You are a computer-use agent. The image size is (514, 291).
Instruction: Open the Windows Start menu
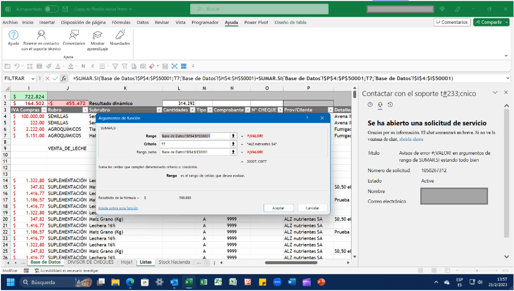(x=11, y=282)
